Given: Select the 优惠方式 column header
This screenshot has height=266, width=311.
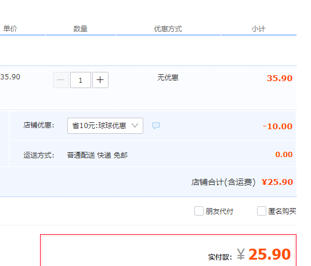Looking at the screenshot, I should 168,29.
